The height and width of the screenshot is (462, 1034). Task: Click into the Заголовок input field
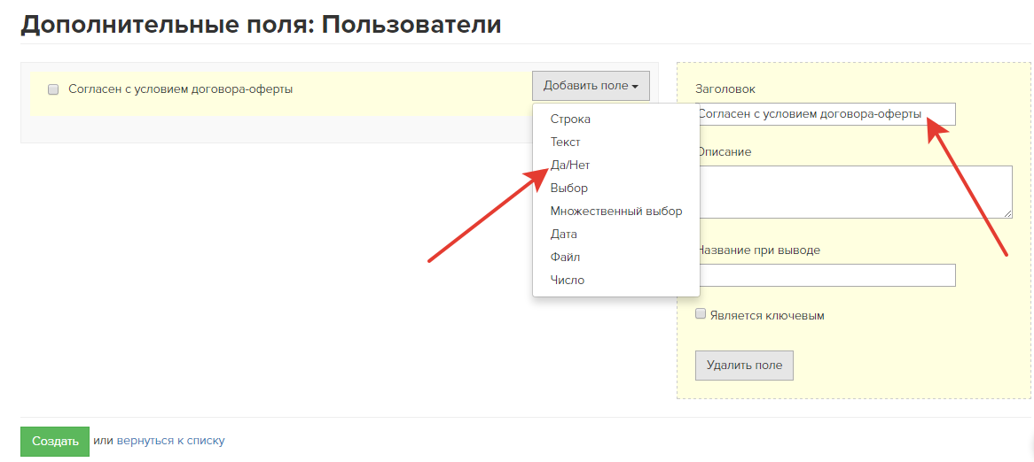(x=826, y=114)
